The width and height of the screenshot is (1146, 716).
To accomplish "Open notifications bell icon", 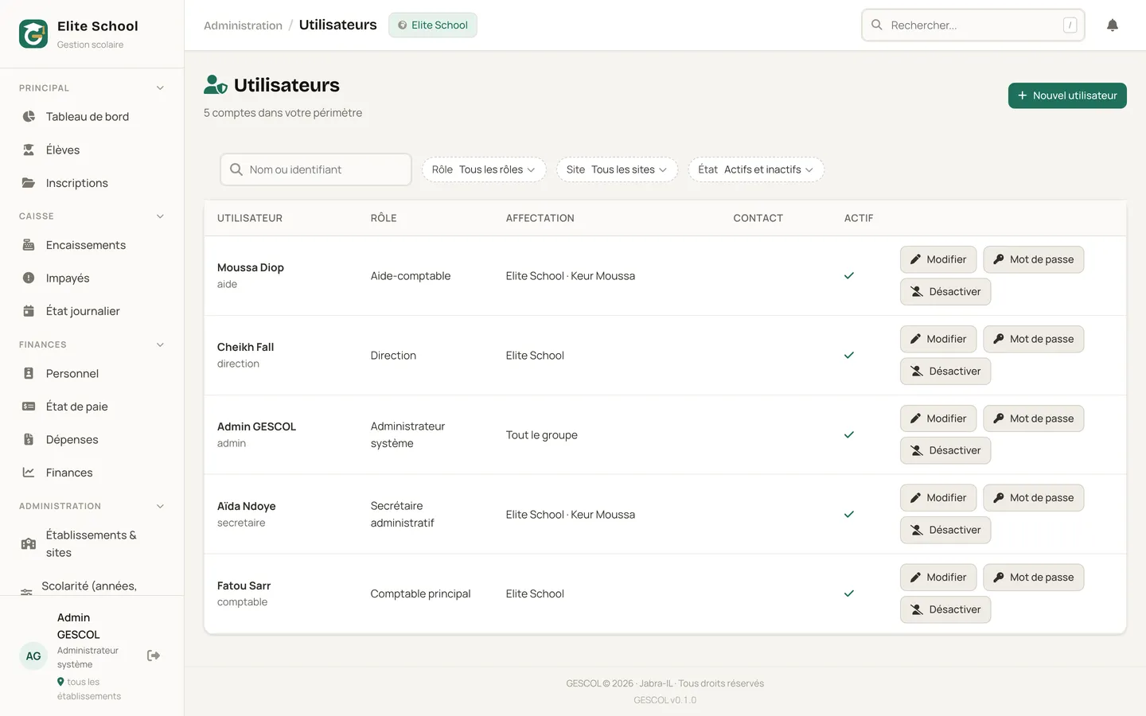I will coord(1113,25).
